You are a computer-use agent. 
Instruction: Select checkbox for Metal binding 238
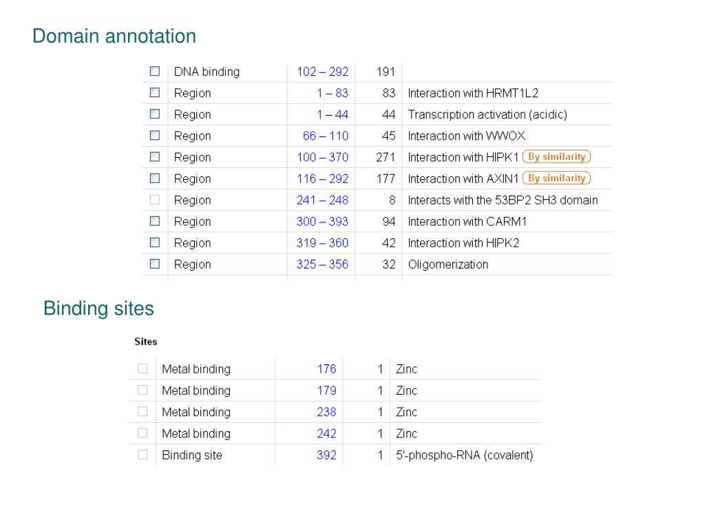(143, 412)
